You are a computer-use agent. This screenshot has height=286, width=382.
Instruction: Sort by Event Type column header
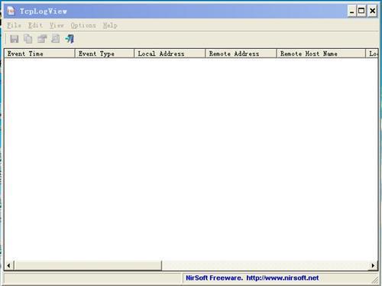[x=105, y=54]
